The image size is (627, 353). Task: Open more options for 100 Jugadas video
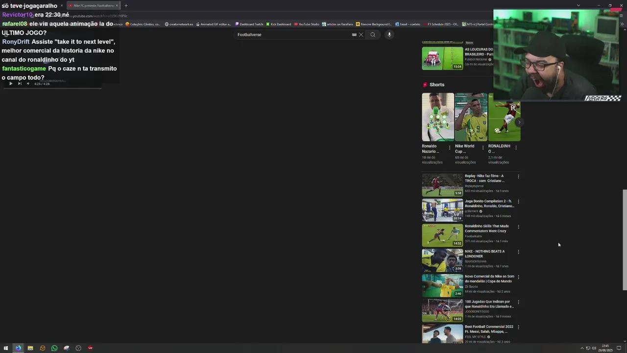(518, 302)
